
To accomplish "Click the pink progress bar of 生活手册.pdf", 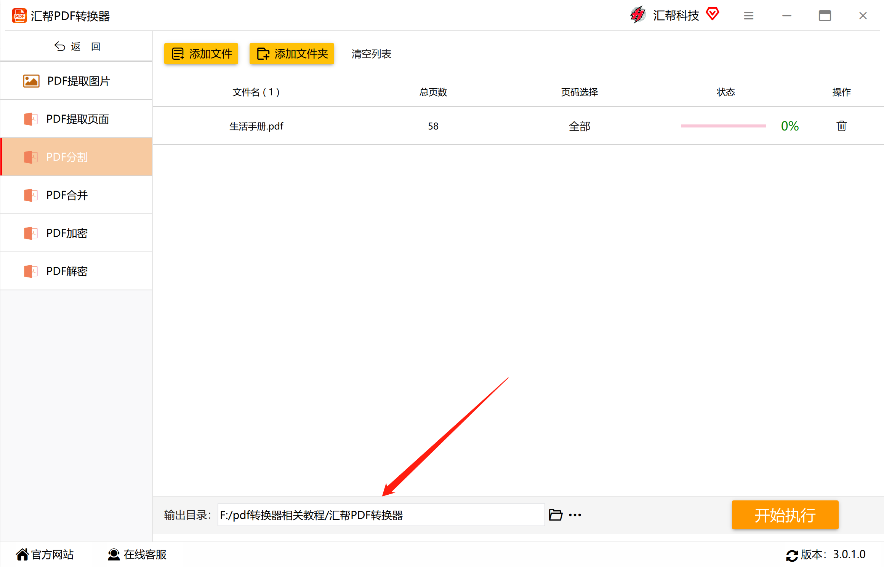I will click(x=724, y=126).
